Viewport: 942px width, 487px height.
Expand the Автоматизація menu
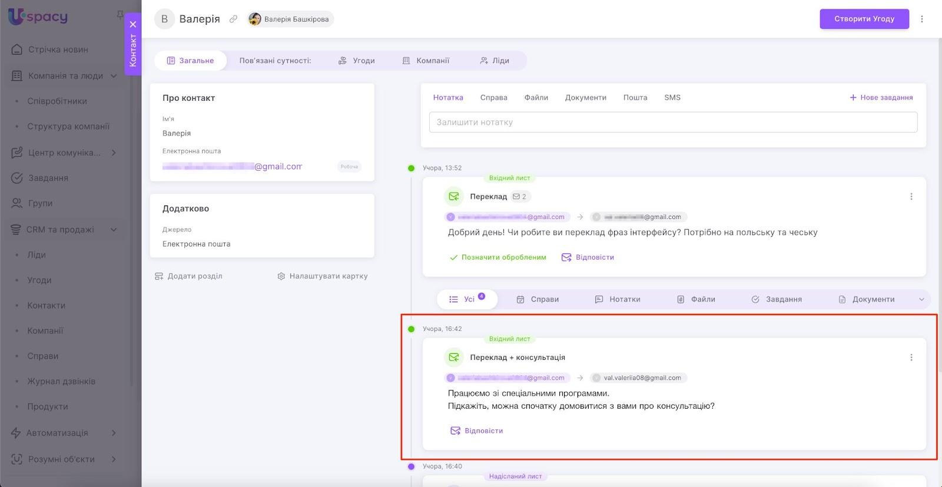tap(114, 433)
